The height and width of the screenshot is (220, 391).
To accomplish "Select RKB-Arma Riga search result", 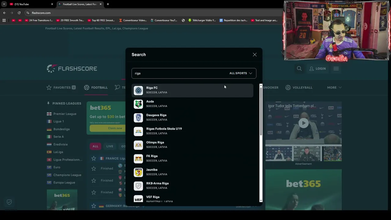I will (192, 186).
